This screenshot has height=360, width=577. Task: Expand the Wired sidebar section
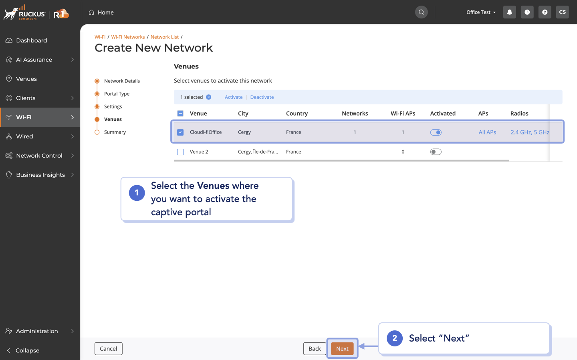(x=24, y=136)
